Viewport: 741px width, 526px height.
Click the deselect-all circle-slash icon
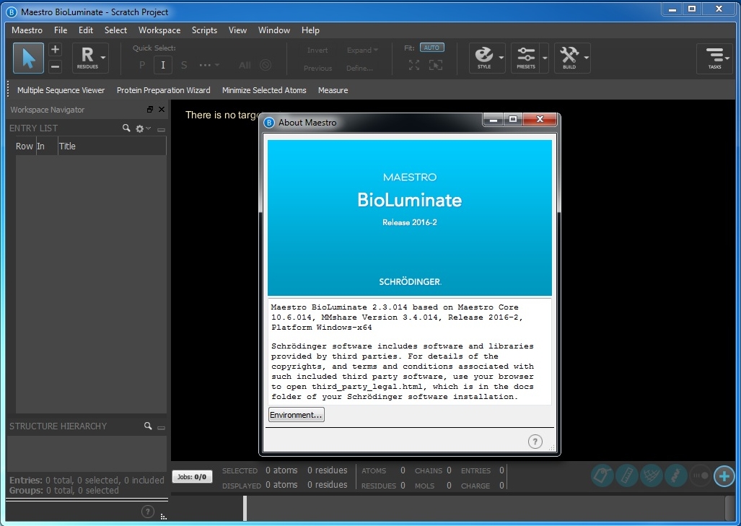(x=266, y=65)
